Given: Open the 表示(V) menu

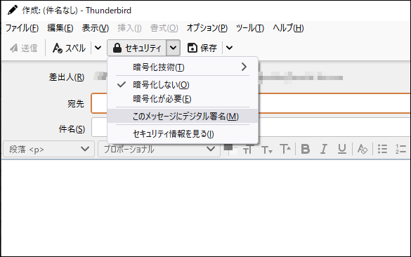Looking at the screenshot, I should coord(96,28).
